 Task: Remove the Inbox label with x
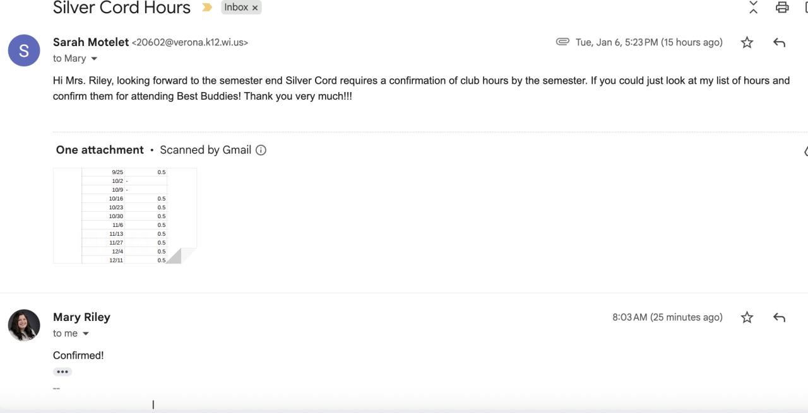tap(255, 8)
